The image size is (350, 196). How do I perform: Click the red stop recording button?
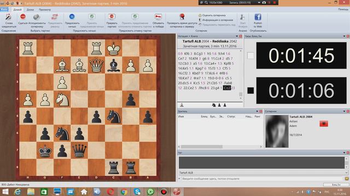[x=275, y=3]
